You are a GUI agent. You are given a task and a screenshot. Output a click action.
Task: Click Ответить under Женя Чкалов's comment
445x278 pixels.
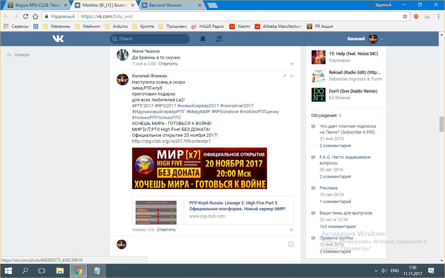(168, 64)
